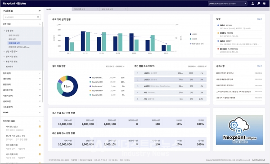Switch to the Home tab
This screenshot has width=270, height=164.
(49, 9)
